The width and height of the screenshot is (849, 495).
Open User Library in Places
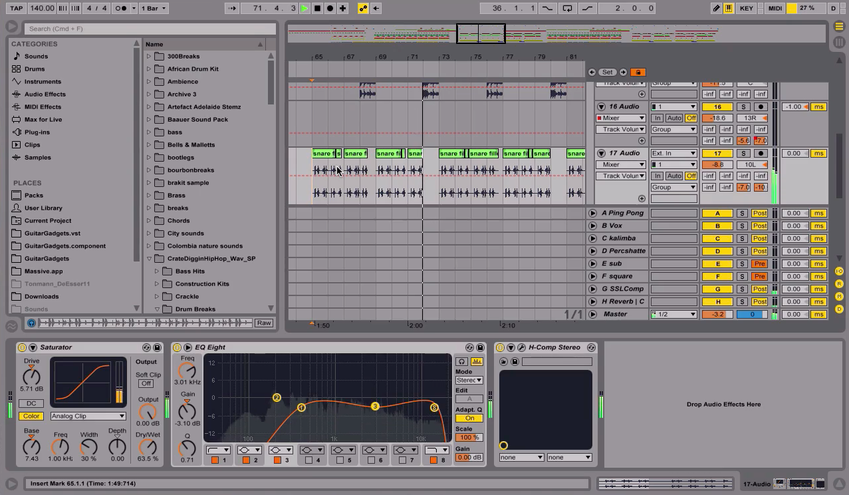pos(43,208)
